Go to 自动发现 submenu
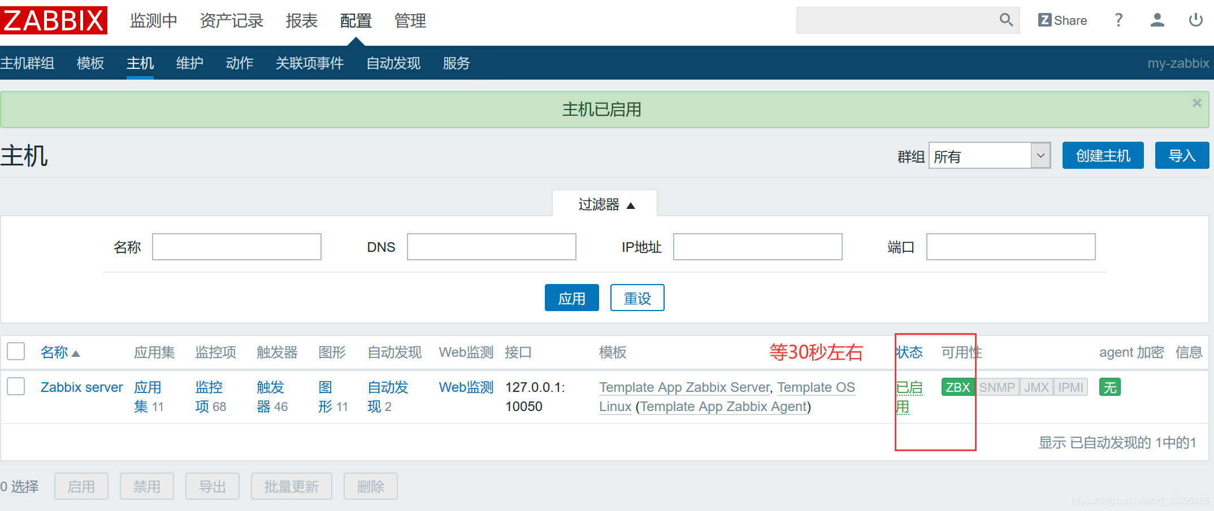The height and width of the screenshot is (511, 1214). point(393,63)
